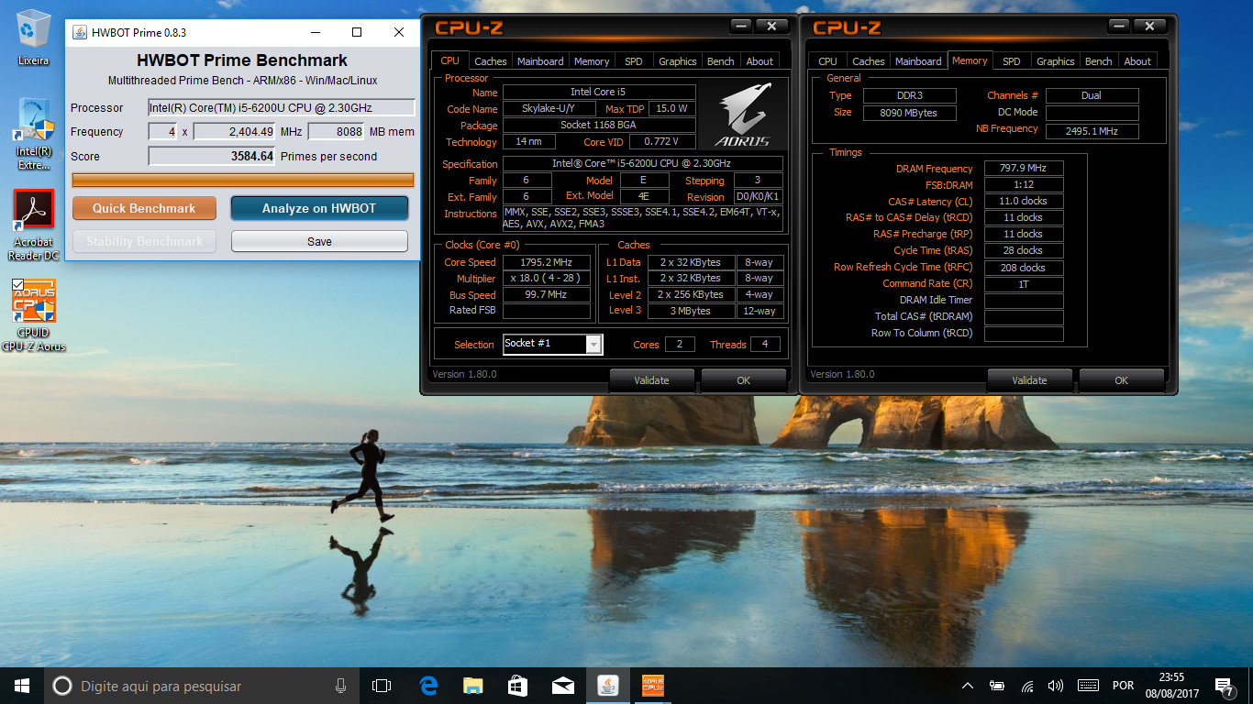Click the NB Frequency 2495.1 MHz value
1253x704 pixels.
[x=1092, y=131]
